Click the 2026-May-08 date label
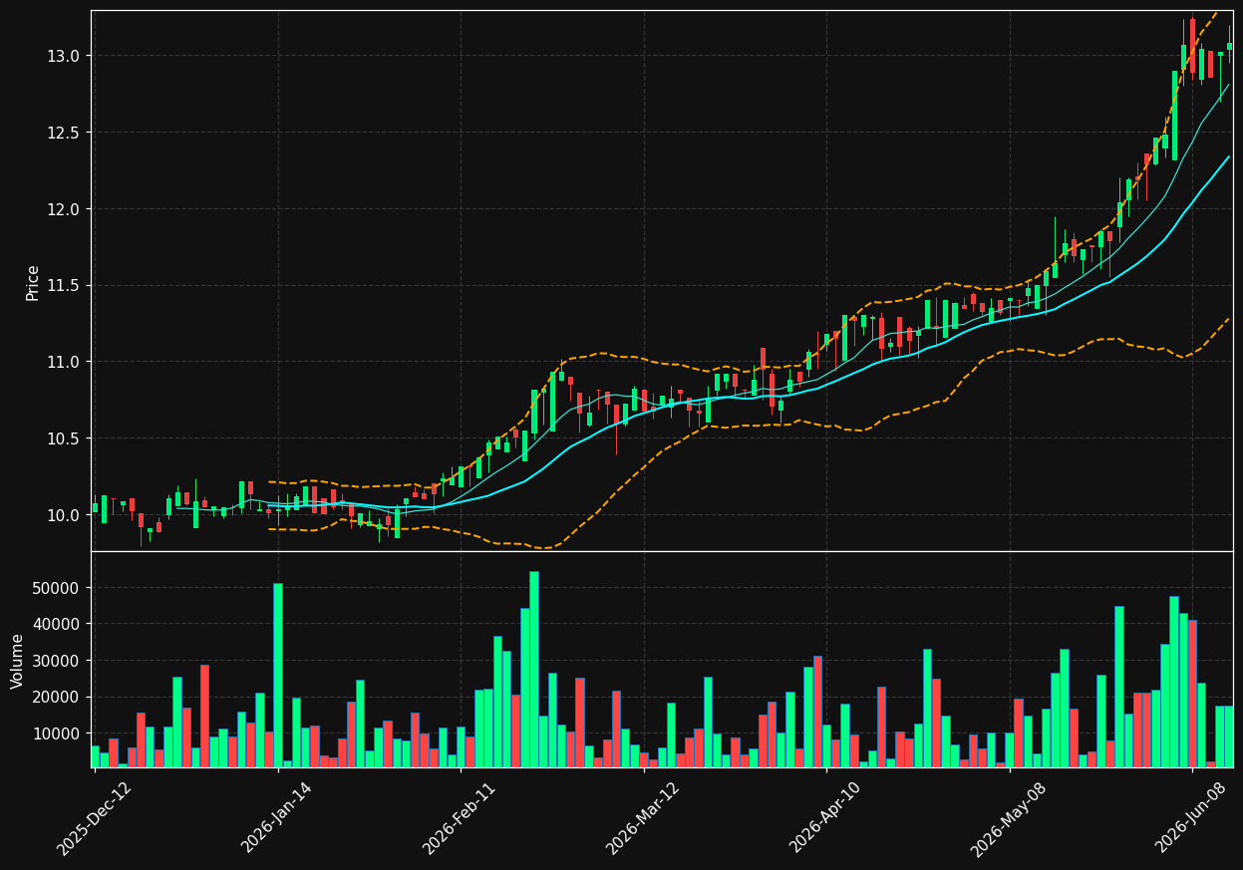1243x870 pixels. pyautogui.click(x=1009, y=818)
